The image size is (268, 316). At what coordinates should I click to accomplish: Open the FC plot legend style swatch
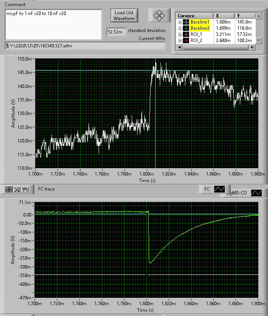[x=220, y=189]
